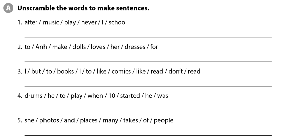The width and height of the screenshot is (294, 140).
Task: Click the word 'photos' in question 5
Action: tap(49, 121)
